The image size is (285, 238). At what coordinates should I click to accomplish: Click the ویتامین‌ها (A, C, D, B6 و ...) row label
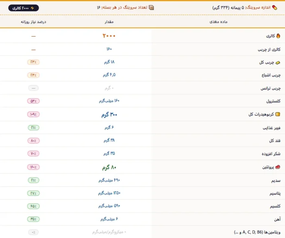pyautogui.click(x=257, y=232)
